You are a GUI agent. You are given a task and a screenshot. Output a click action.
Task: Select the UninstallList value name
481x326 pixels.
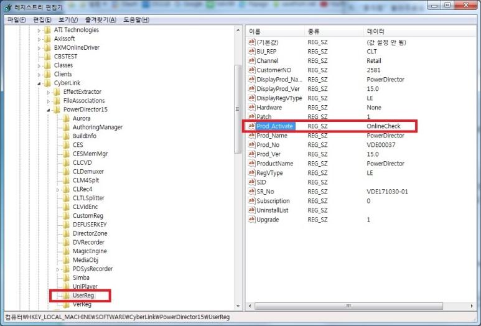click(273, 210)
